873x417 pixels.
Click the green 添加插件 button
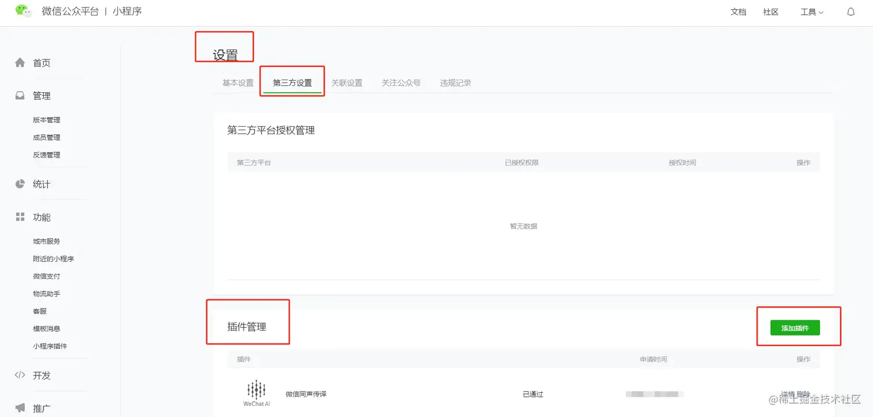pyautogui.click(x=795, y=328)
